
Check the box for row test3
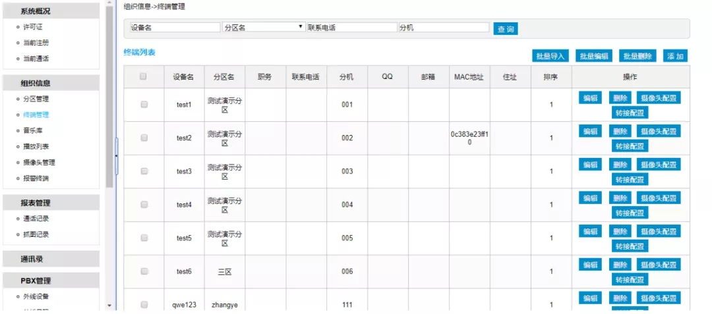point(144,171)
